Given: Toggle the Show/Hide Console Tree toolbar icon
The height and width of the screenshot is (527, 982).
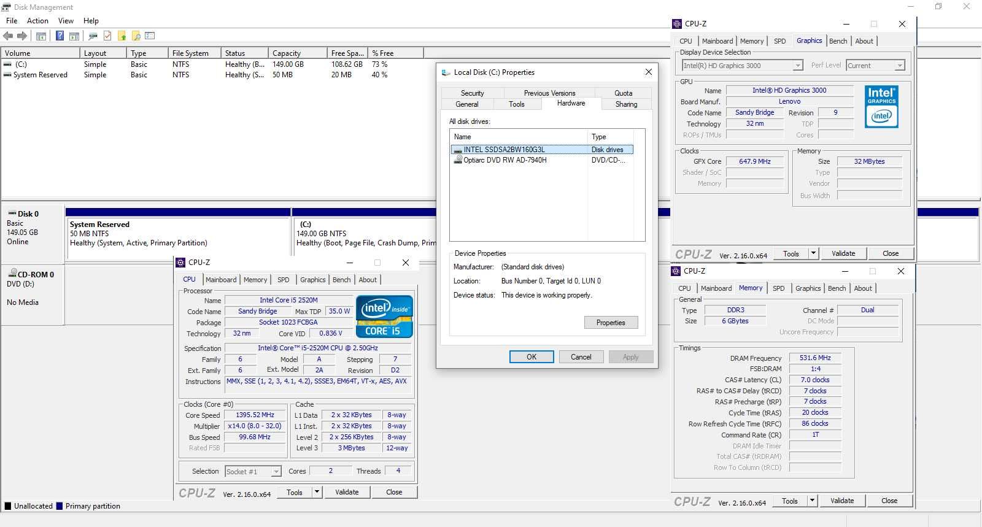Looking at the screenshot, I should click(x=41, y=36).
